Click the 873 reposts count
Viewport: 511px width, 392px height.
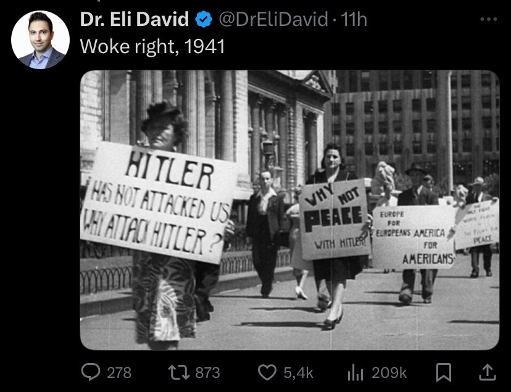207,372
